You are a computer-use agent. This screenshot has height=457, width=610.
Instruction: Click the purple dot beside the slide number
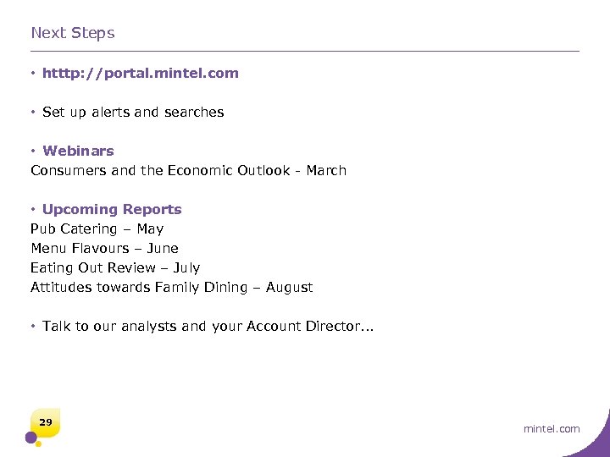[x=30, y=438]
